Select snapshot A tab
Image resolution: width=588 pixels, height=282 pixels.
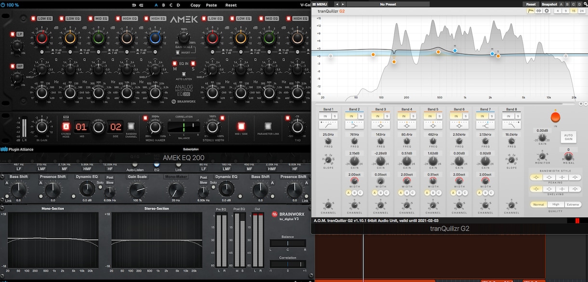561,4
